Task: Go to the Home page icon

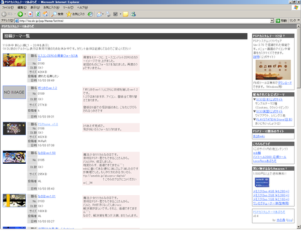Action: click(45, 14)
